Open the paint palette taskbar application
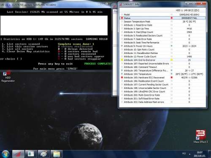Image resolution: width=211 pixels, height=158 pixels. pyautogui.click(x=44, y=154)
